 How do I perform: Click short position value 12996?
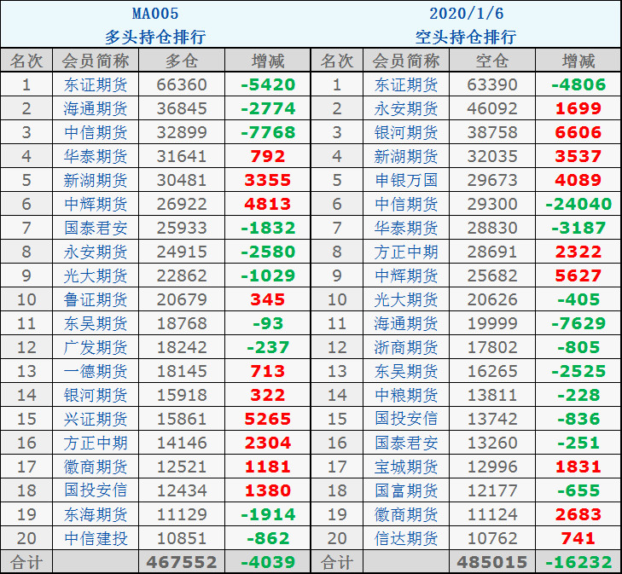pyautogui.click(x=492, y=467)
